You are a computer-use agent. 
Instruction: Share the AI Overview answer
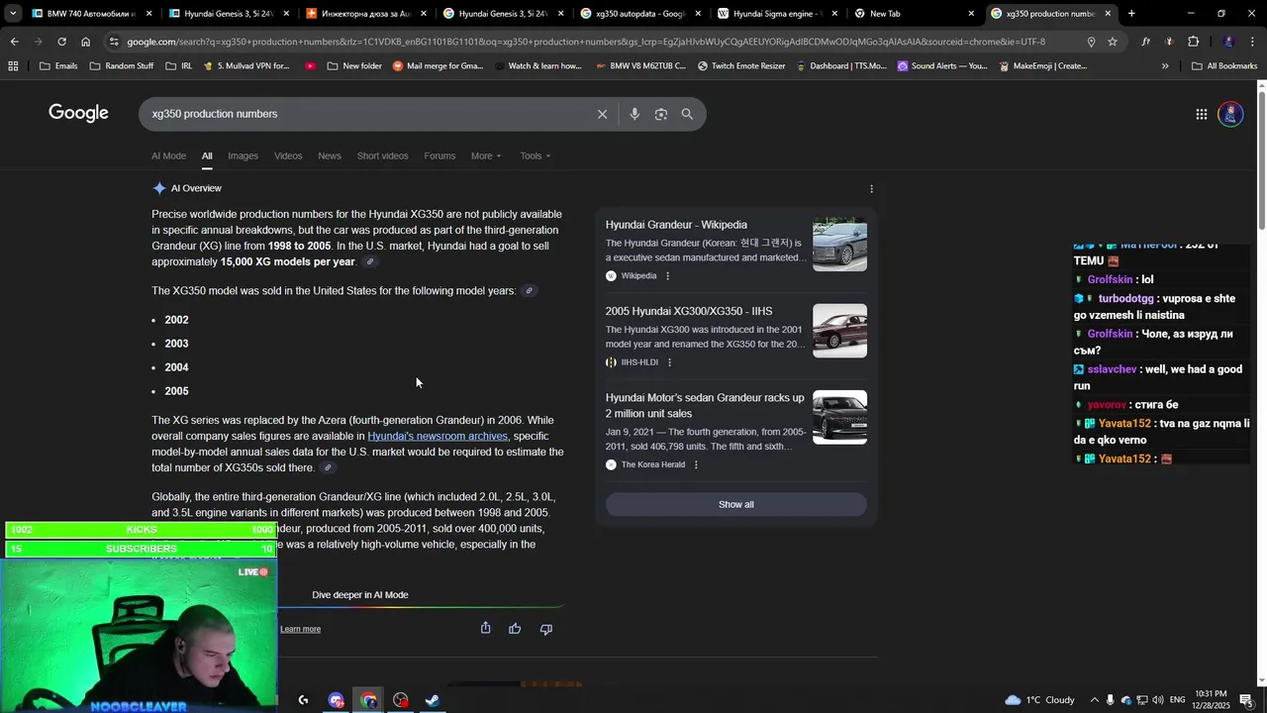tap(485, 628)
